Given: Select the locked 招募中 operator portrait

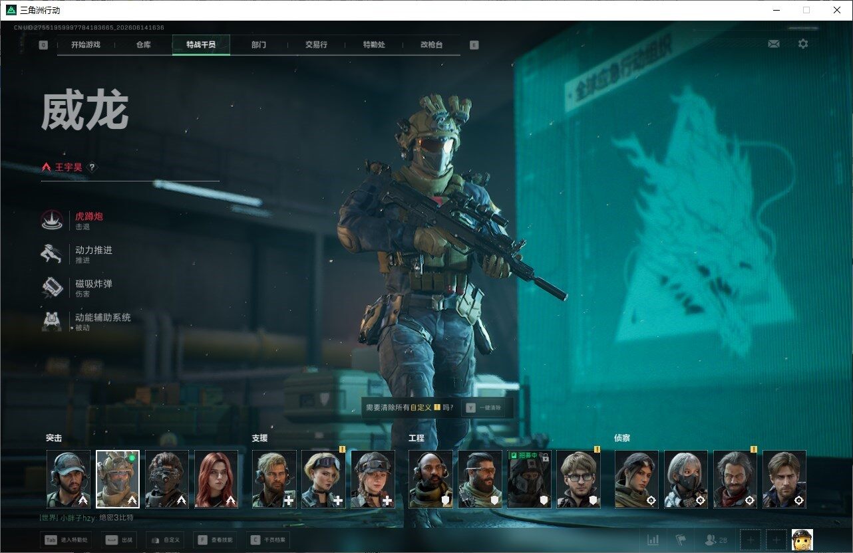Looking at the screenshot, I should (x=529, y=479).
